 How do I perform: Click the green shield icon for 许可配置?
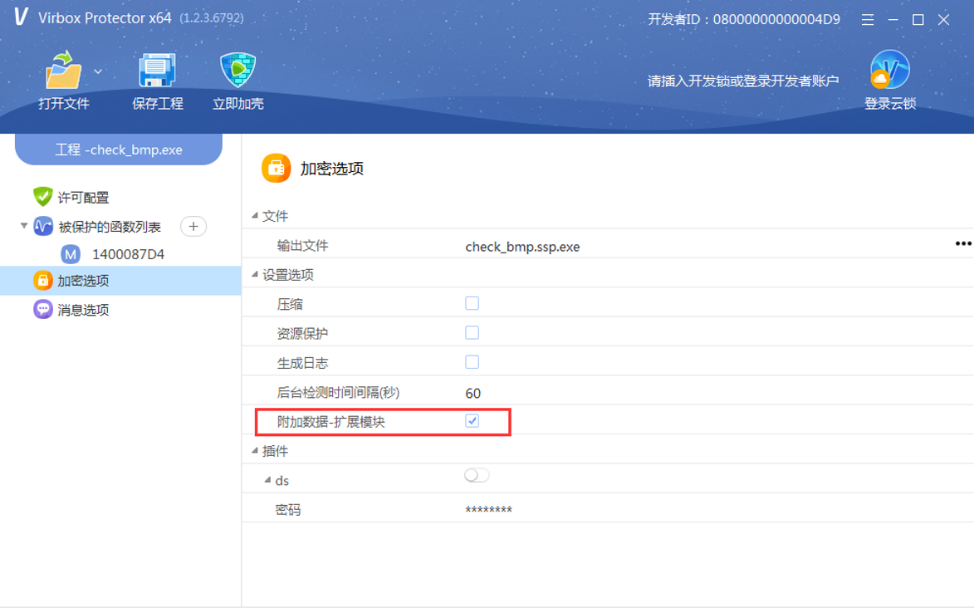43,197
